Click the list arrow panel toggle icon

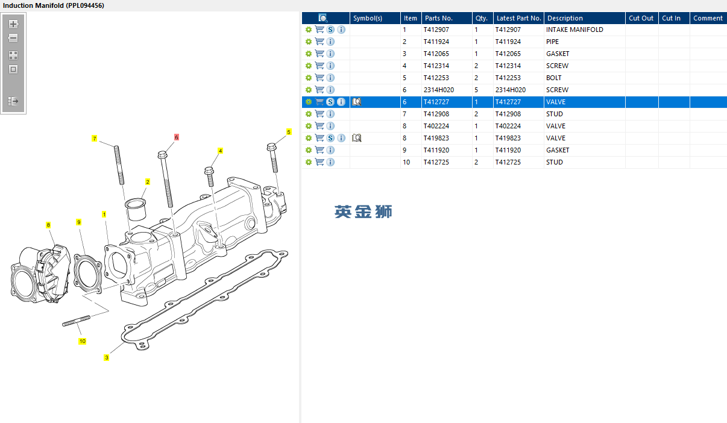(x=13, y=101)
